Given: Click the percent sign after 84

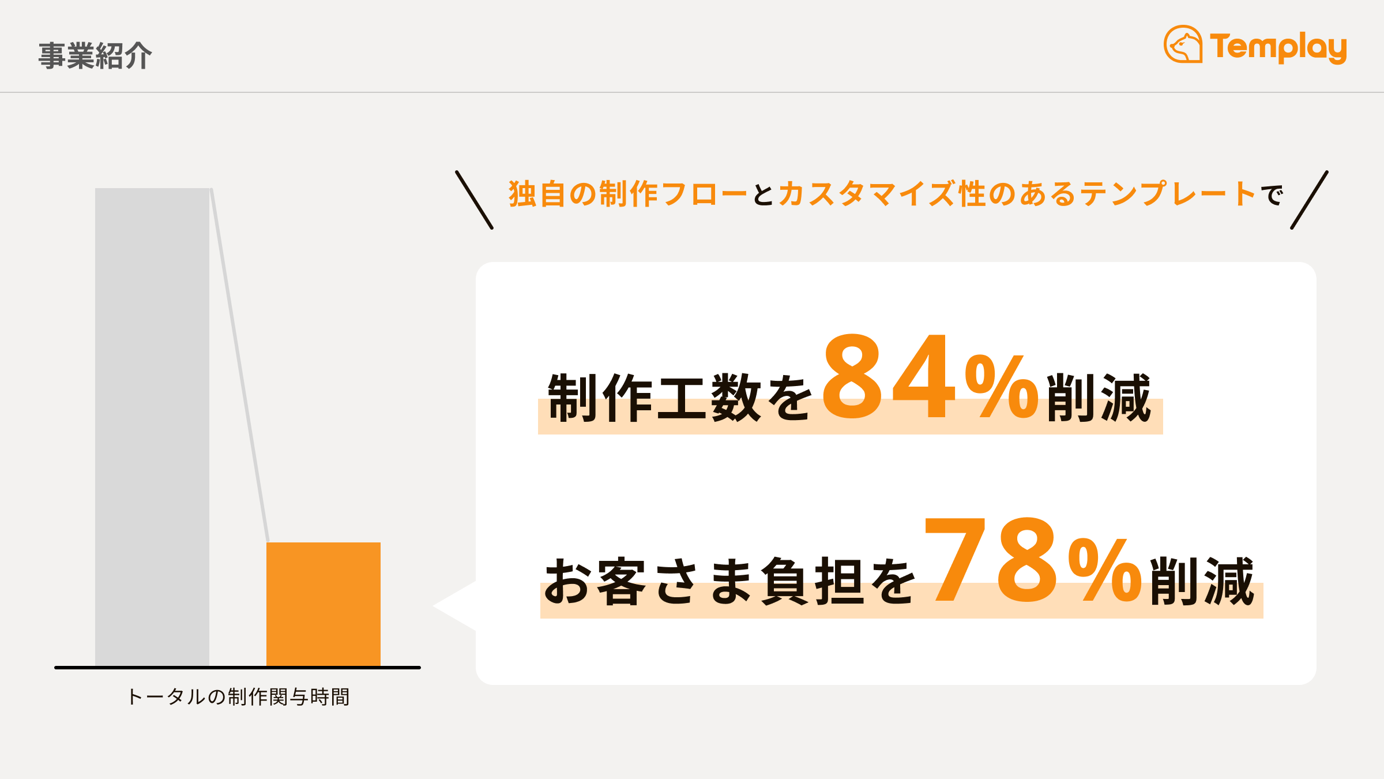Looking at the screenshot, I should pos(1002,385).
